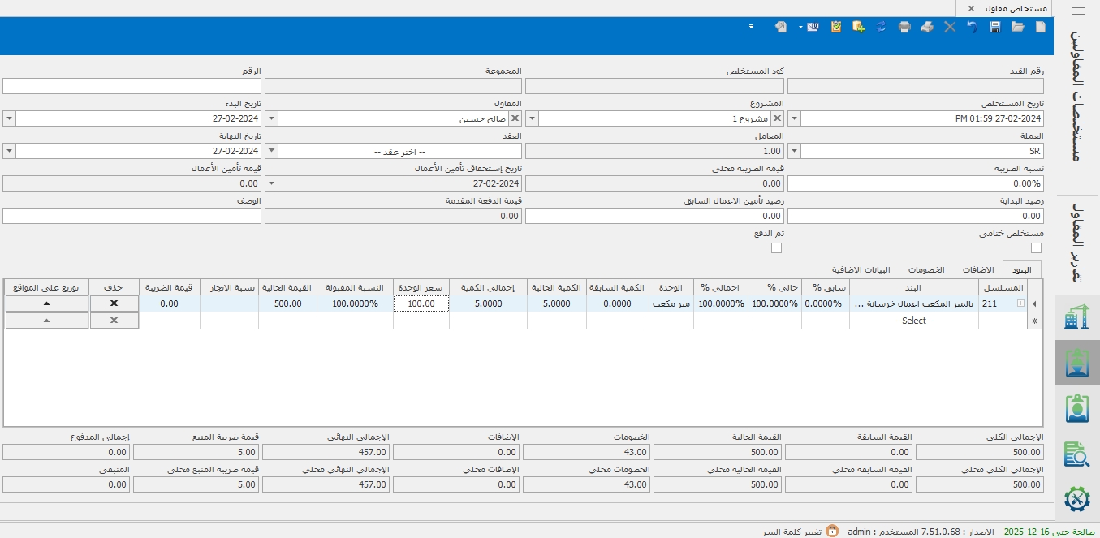1100x538 pixels.
Task: Open the wrench settings sidebar icon
Action: [1076, 498]
